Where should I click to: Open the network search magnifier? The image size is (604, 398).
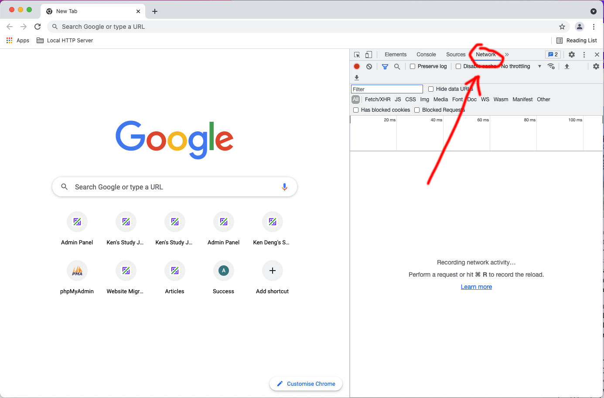click(397, 67)
